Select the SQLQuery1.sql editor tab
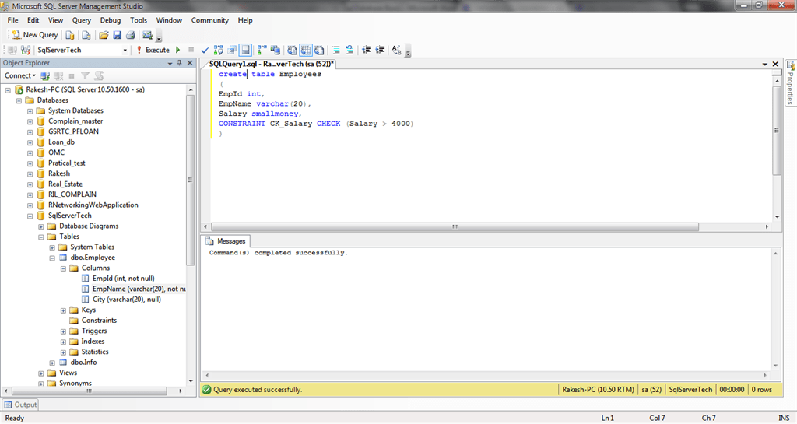Screen dimensions: 797x424 272,64
